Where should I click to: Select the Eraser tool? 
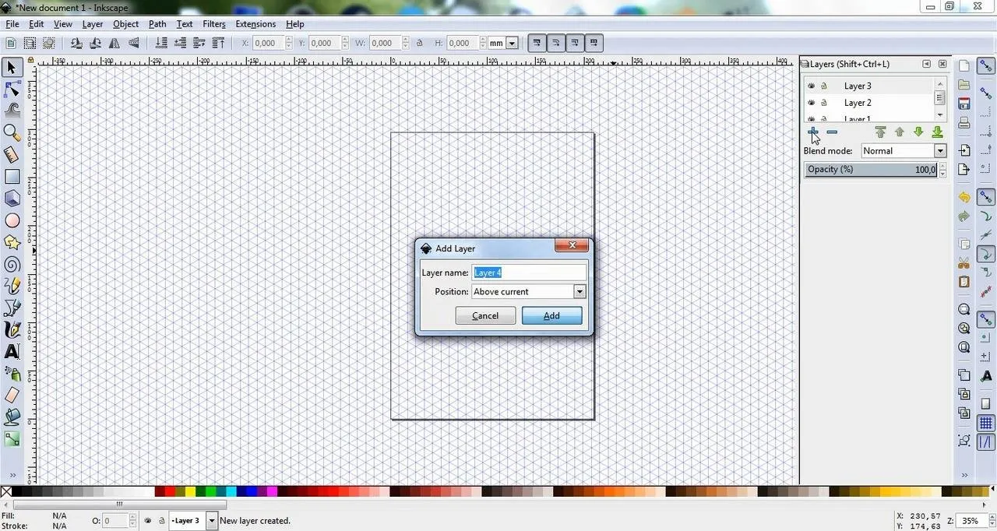[x=12, y=396]
